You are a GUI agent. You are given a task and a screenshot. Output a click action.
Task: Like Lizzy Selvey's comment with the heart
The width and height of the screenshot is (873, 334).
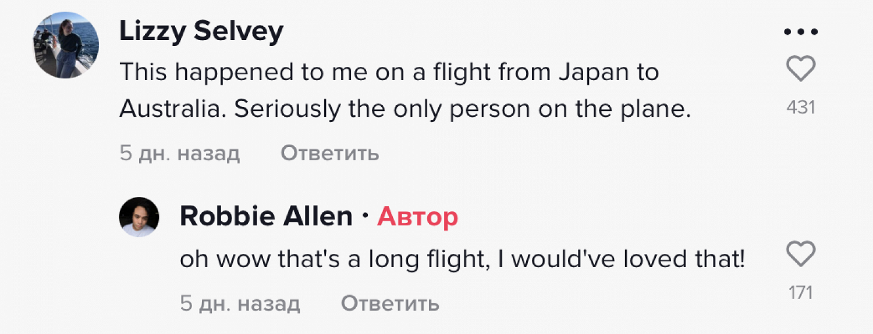click(801, 70)
